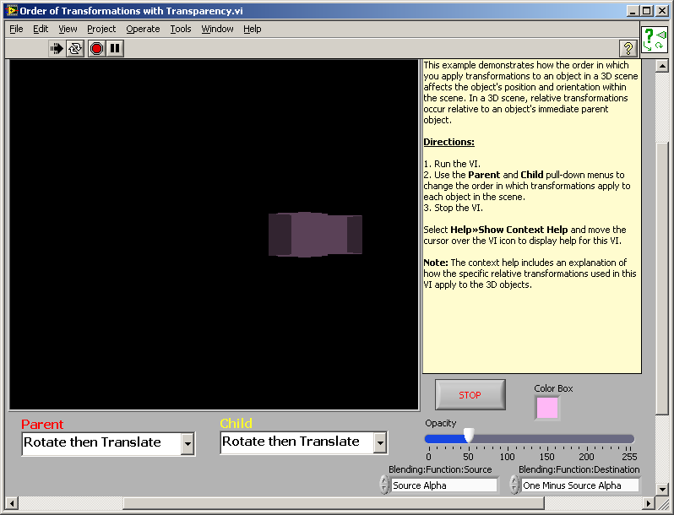Viewport: 674px width, 515px height.
Task: Click the red 'Parent' label
Action: tap(42, 425)
